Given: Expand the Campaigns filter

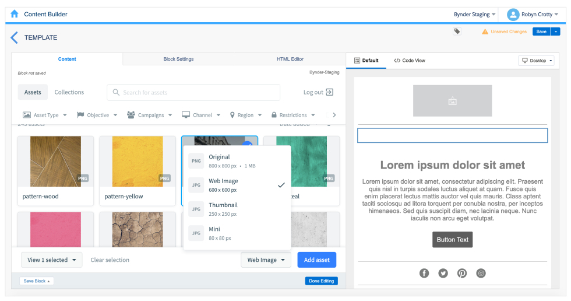Looking at the screenshot, I should tap(149, 115).
